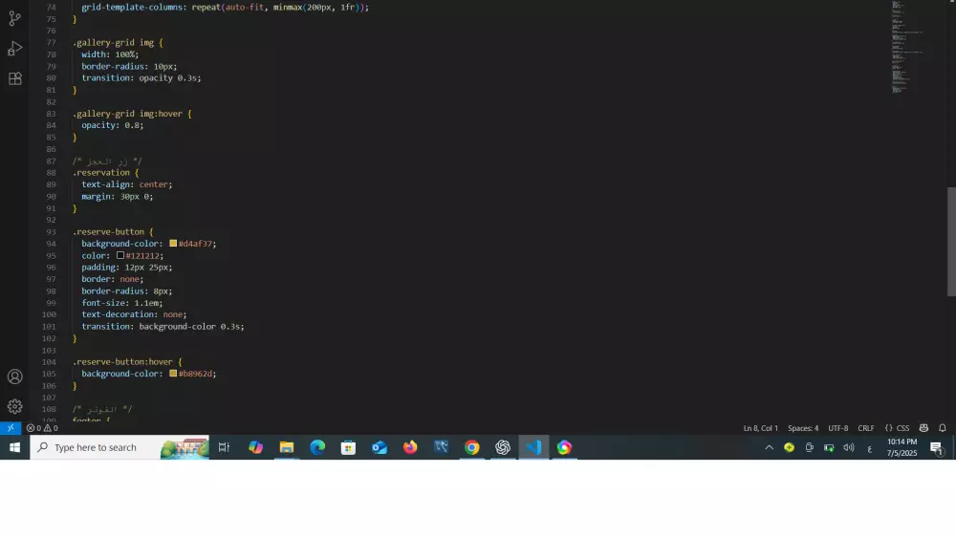Image resolution: width=956 pixels, height=538 pixels.
Task: Open the Copilot status icon
Action: tap(923, 428)
